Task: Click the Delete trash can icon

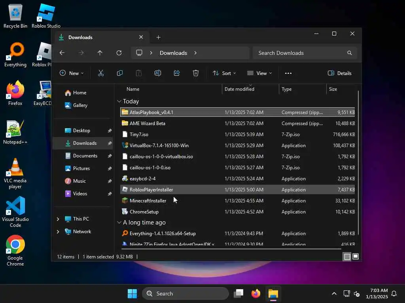Action: [196, 73]
